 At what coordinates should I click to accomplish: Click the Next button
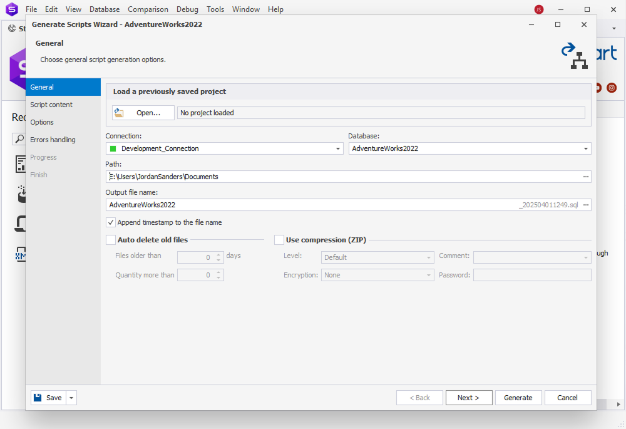click(x=469, y=398)
